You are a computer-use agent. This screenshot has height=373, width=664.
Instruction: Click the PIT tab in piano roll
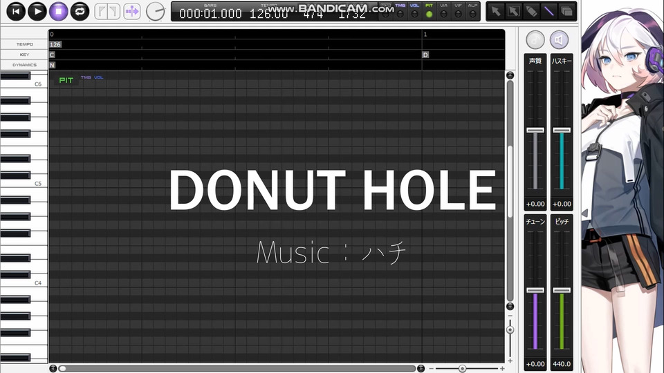point(66,80)
